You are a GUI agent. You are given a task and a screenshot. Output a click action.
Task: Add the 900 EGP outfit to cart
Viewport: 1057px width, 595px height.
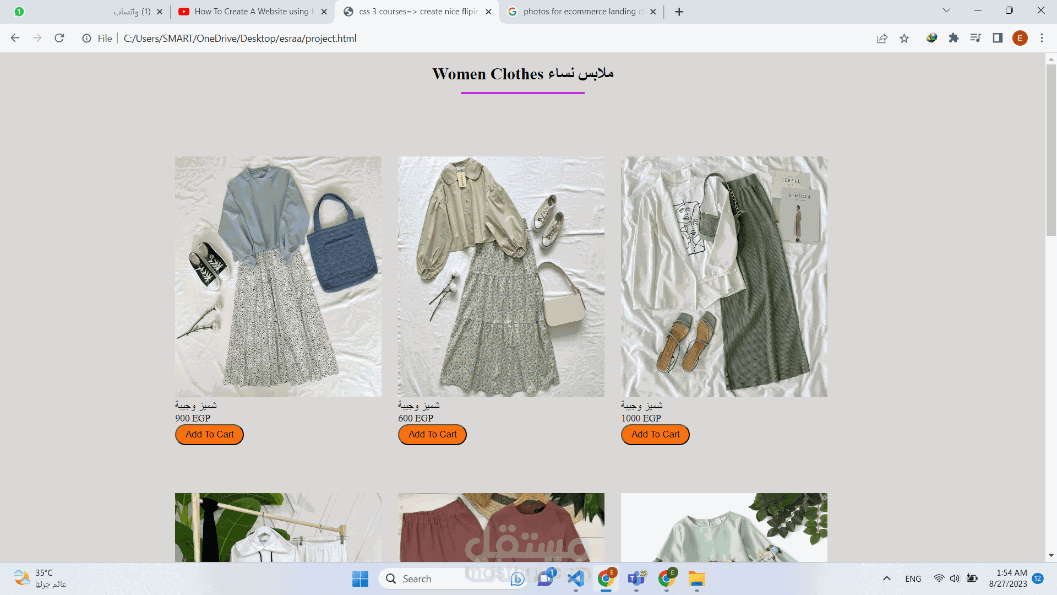point(209,434)
